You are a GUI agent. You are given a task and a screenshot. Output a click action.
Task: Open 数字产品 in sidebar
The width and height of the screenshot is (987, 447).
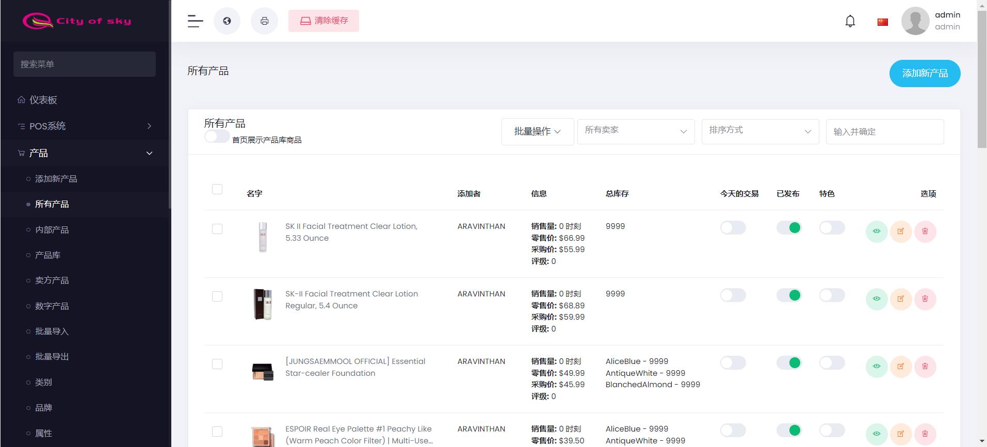point(52,306)
